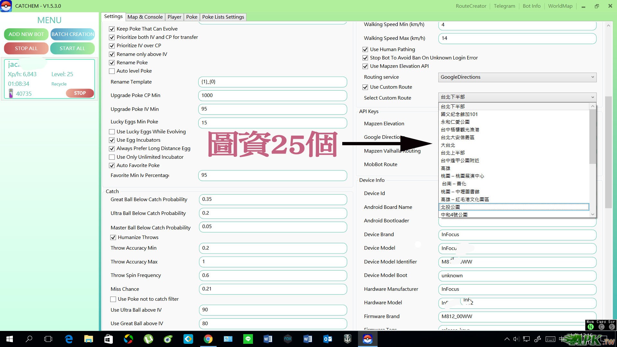Disable Use Human Pathing
This screenshot has height=347, width=617.
click(365, 49)
